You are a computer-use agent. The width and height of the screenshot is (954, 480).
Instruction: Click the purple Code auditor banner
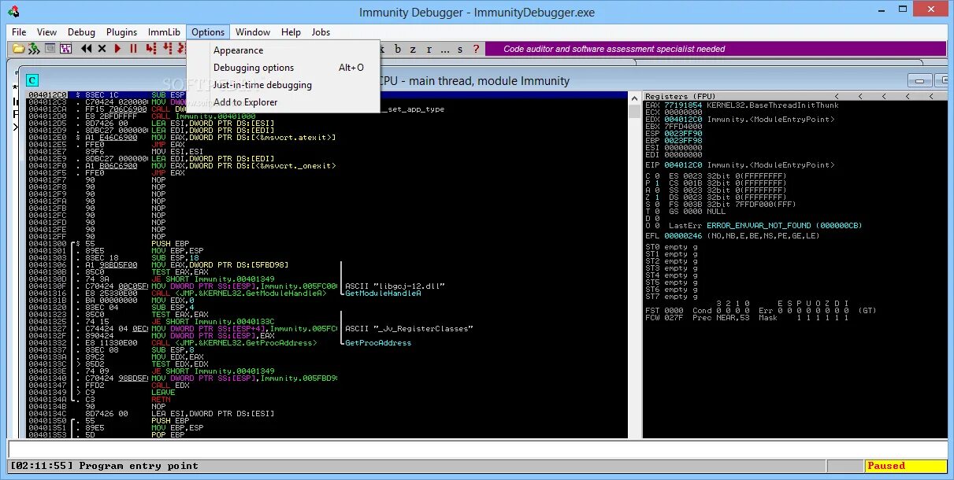coord(715,49)
